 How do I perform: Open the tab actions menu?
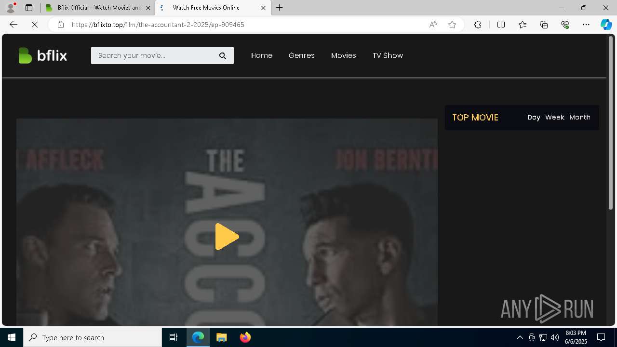tap(29, 8)
